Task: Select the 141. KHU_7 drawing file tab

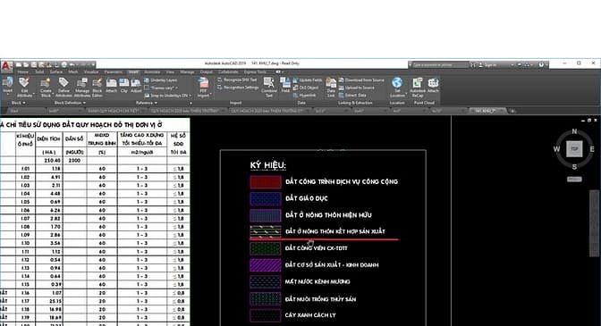Action: coord(487,111)
